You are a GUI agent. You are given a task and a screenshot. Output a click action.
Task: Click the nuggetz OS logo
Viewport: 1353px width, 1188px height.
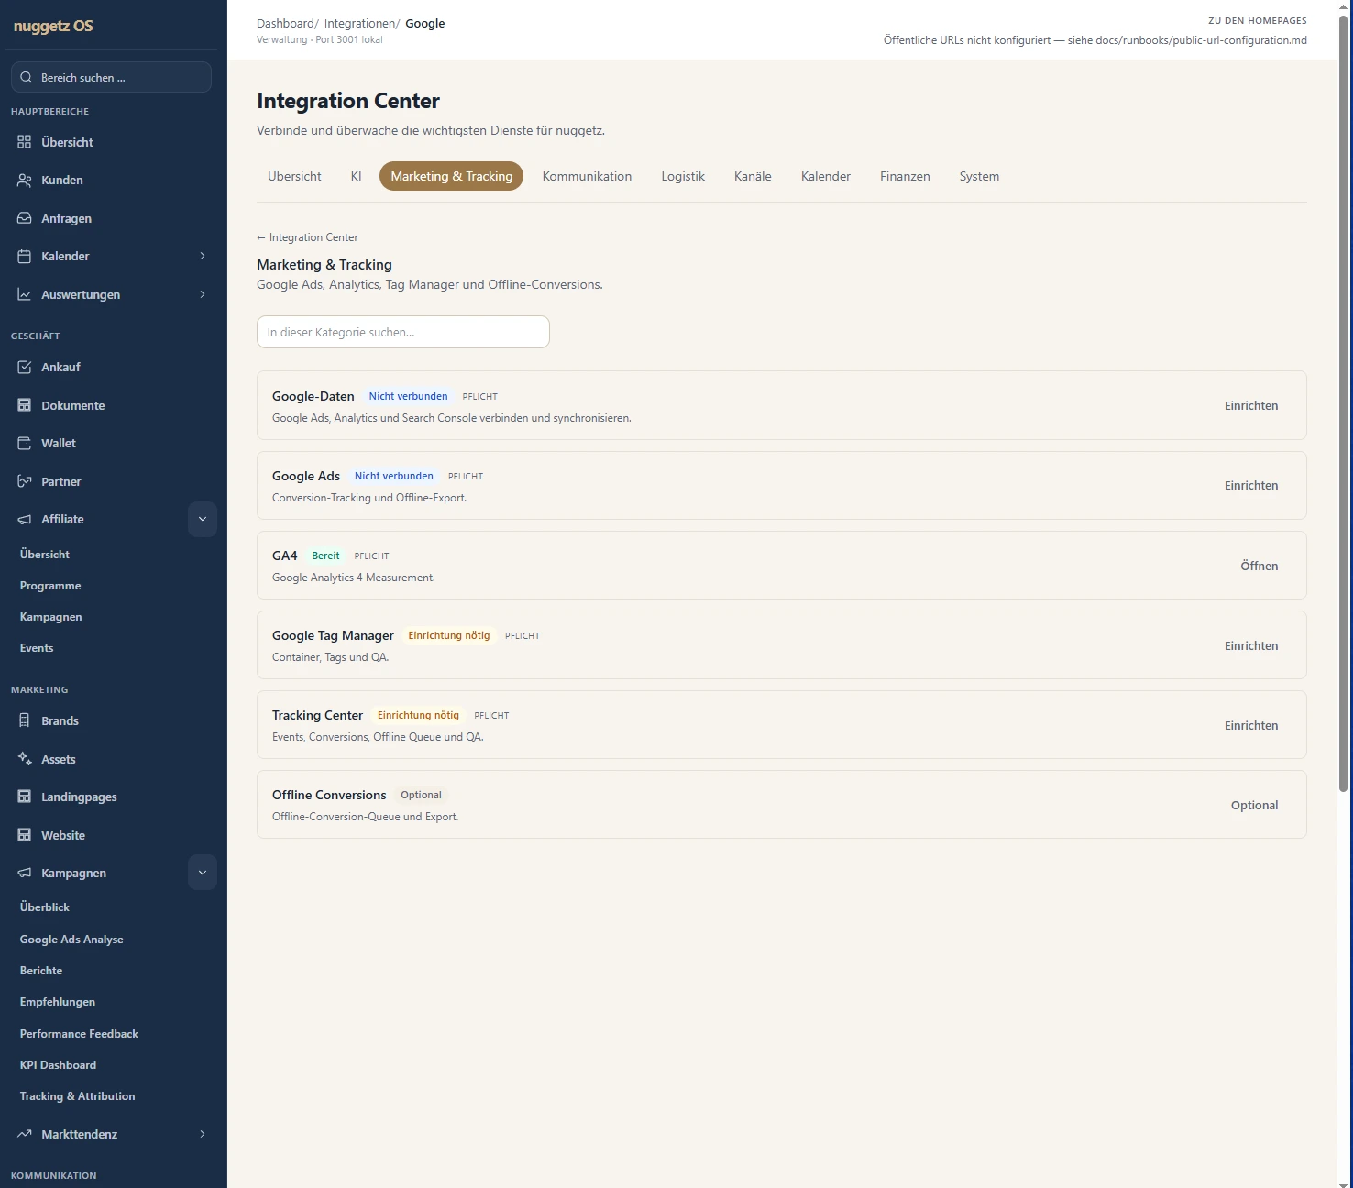coord(53,26)
